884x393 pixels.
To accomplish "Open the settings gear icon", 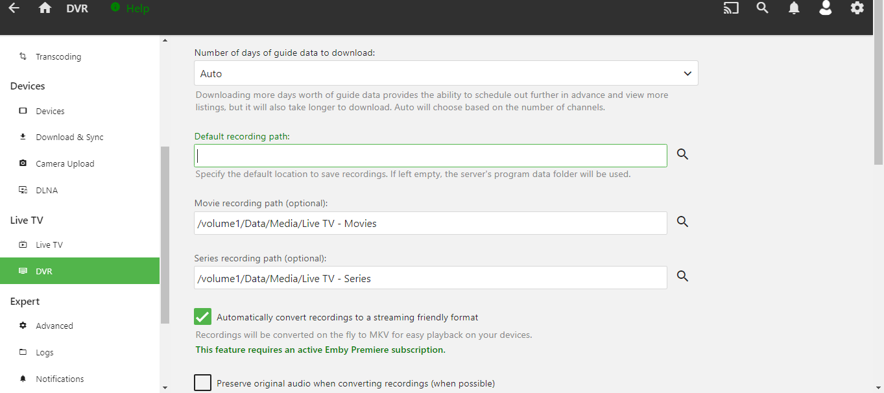I will pos(857,8).
